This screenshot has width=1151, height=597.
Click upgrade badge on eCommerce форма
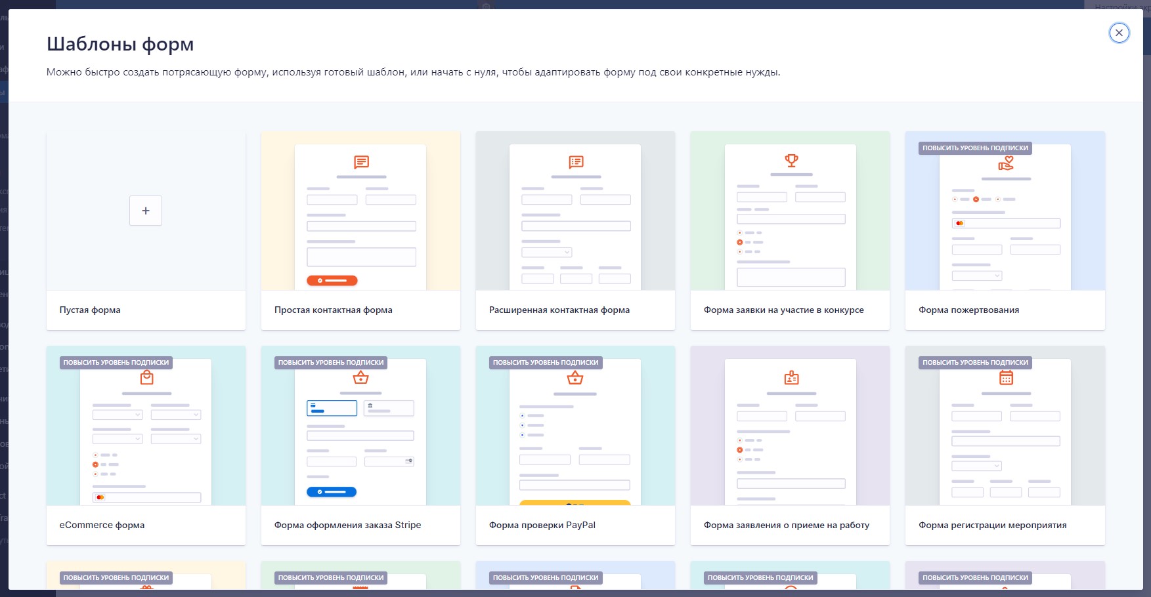[x=116, y=363]
